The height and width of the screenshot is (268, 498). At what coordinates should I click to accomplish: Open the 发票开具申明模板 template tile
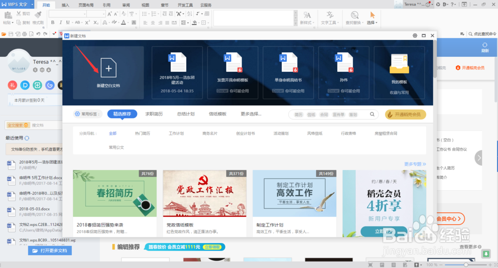tap(233, 73)
